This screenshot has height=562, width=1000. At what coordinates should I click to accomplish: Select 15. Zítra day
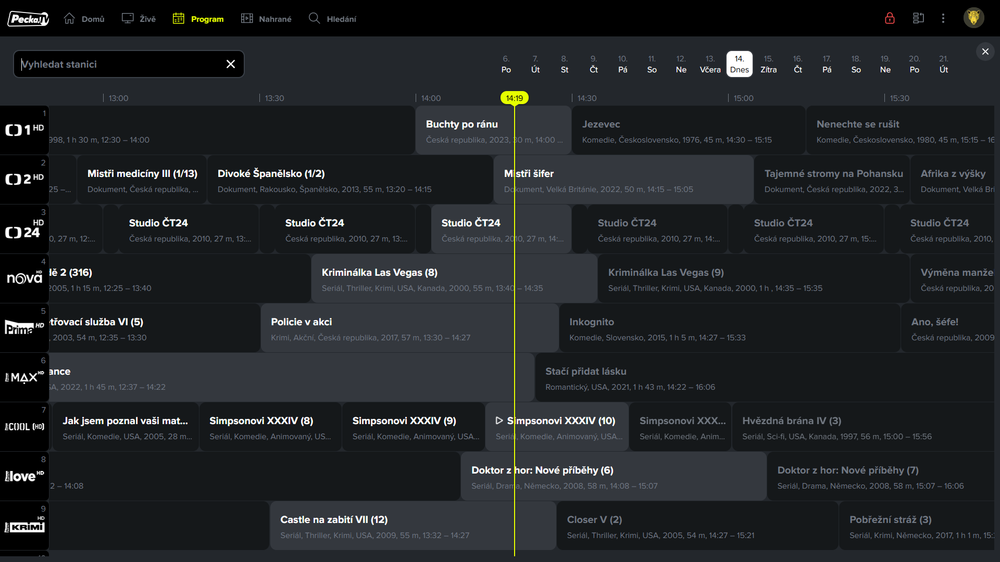coord(769,64)
